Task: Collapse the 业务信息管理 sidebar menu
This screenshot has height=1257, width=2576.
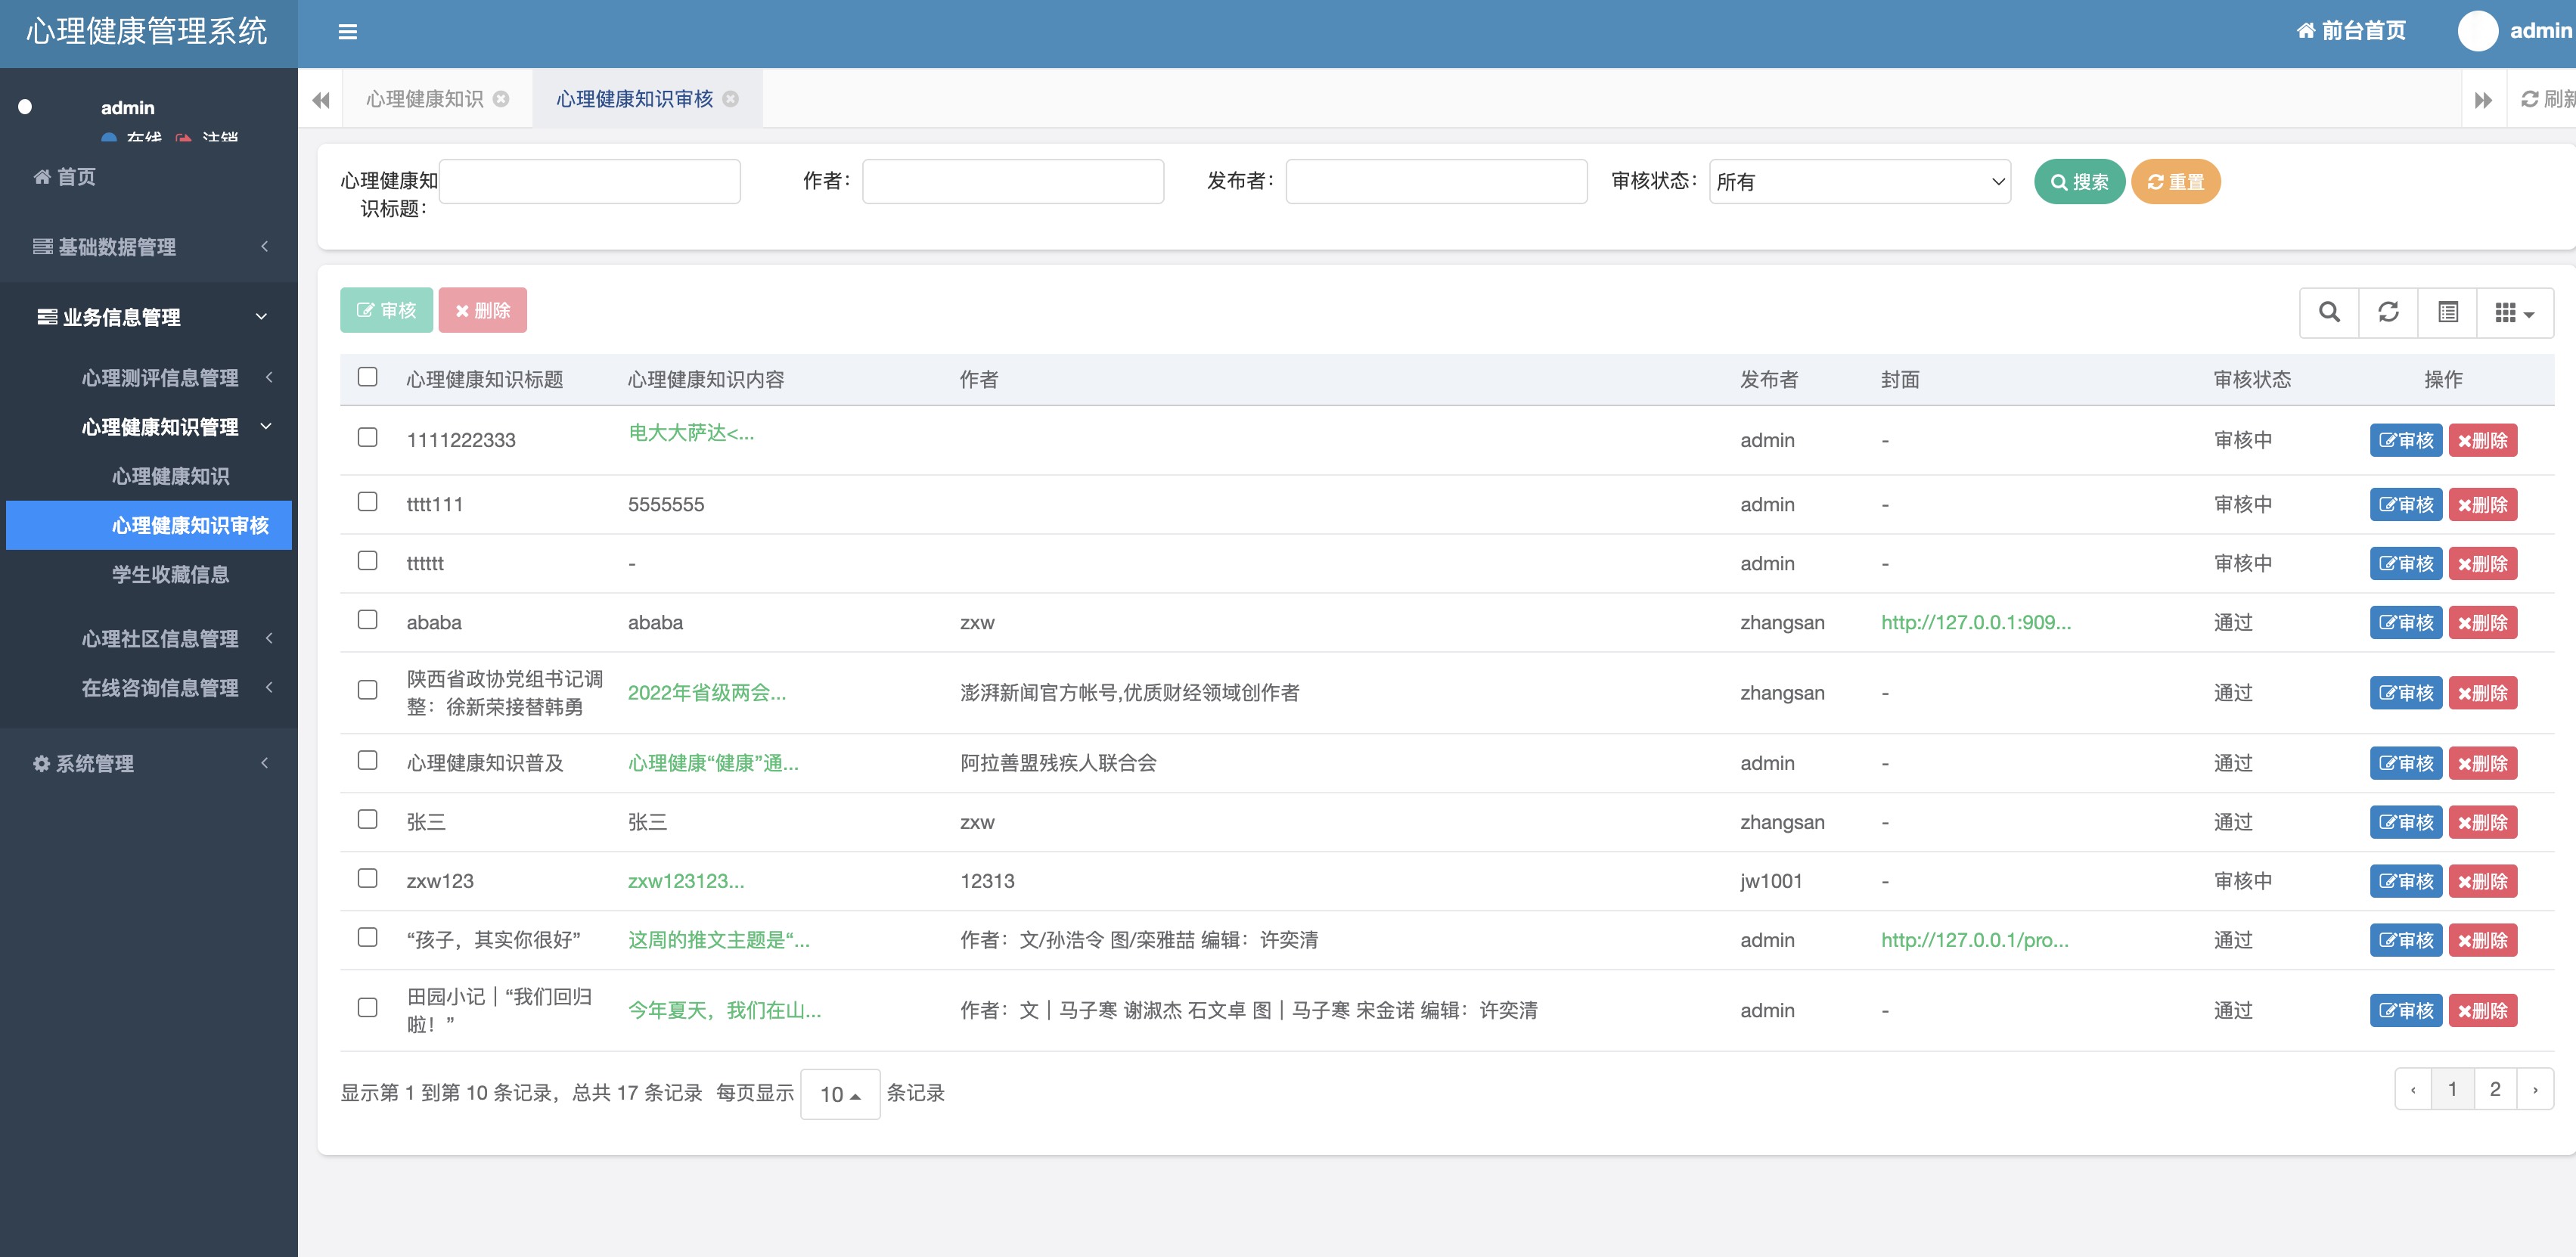Action: tap(149, 317)
